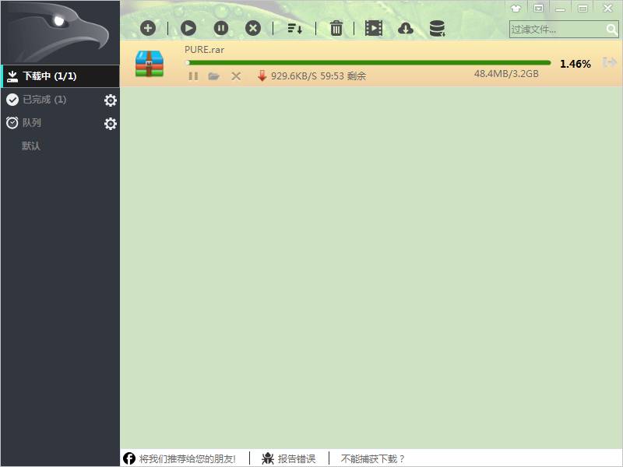Resume all downloads with the play icon
623x467 pixels.
coord(188,27)
